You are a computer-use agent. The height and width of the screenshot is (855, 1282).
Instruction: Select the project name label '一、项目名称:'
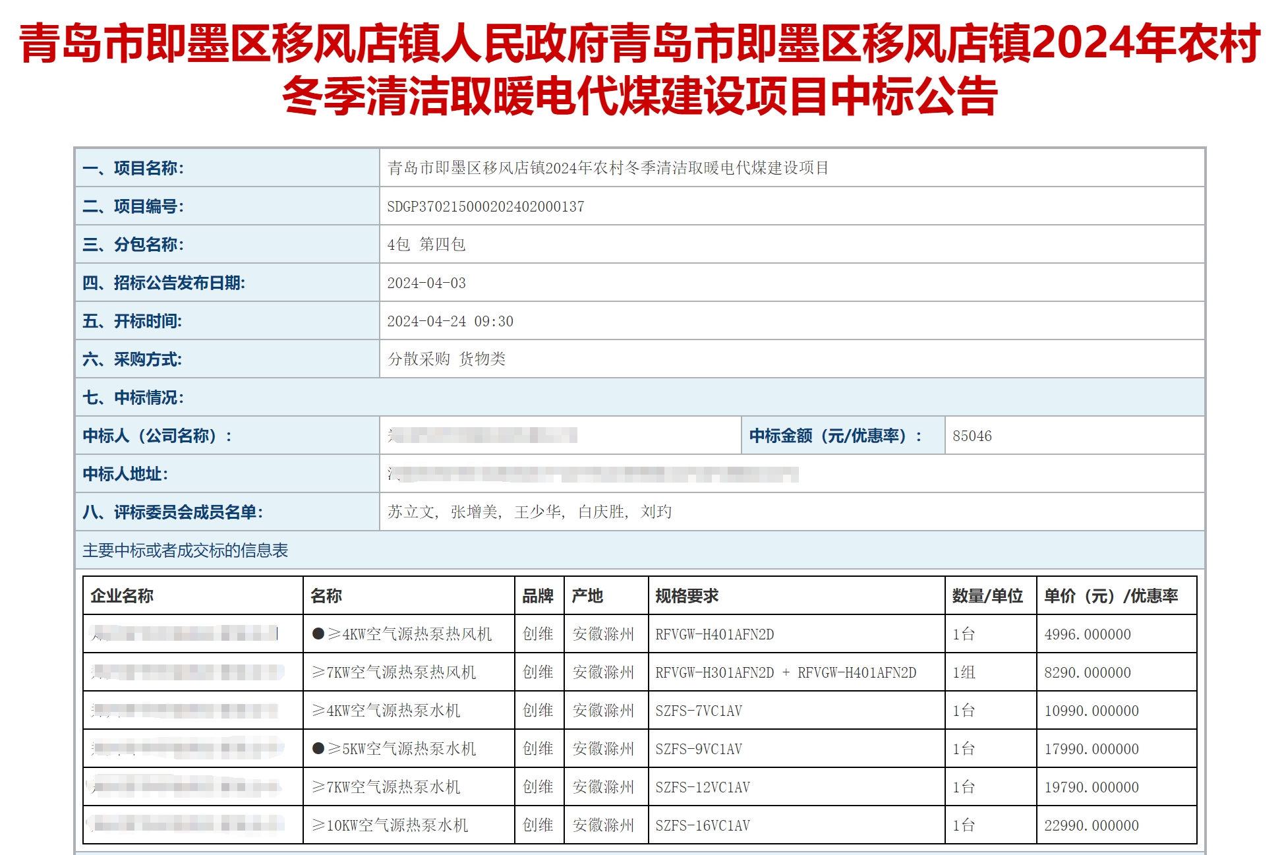click(133, 168)
